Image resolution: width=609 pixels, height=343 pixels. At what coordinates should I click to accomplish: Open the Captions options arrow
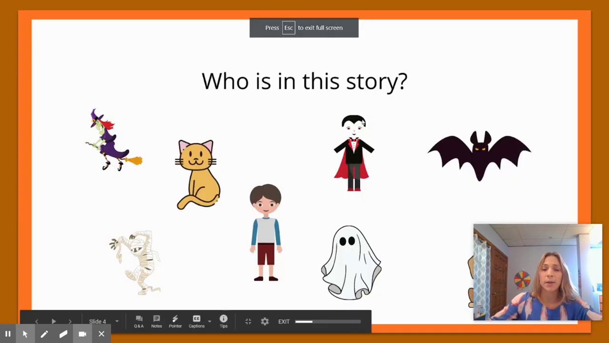[x=209, y=322]
